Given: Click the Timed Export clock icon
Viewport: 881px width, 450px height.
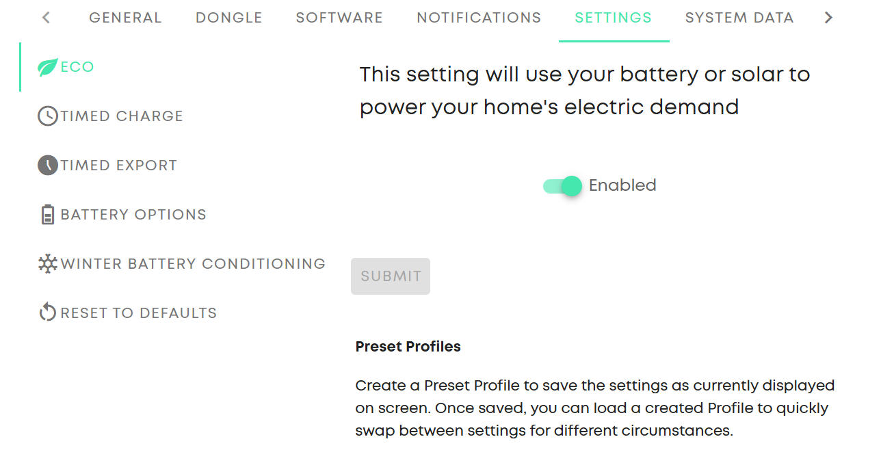Looking at the screenshot, I should click(x=48, y=166).
